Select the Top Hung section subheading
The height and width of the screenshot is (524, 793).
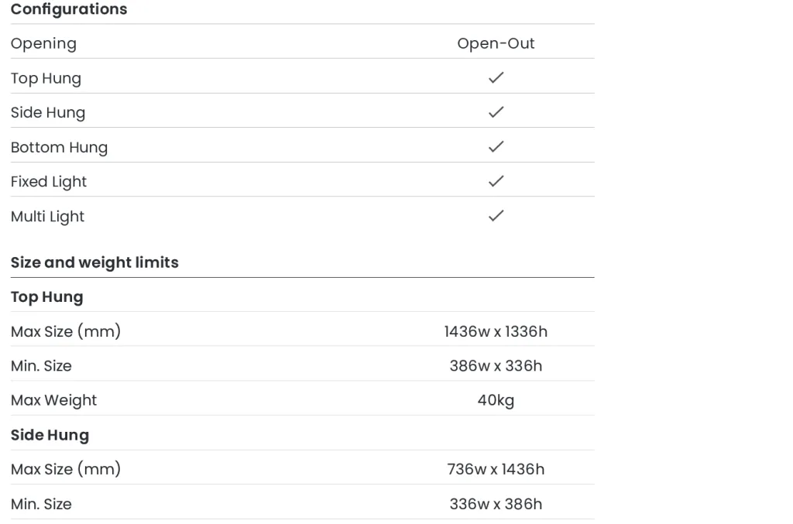click(46, 297)
